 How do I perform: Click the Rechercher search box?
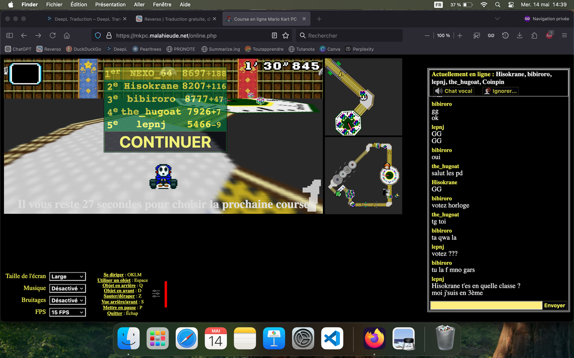pyautogui.click(x=349, y=35)
